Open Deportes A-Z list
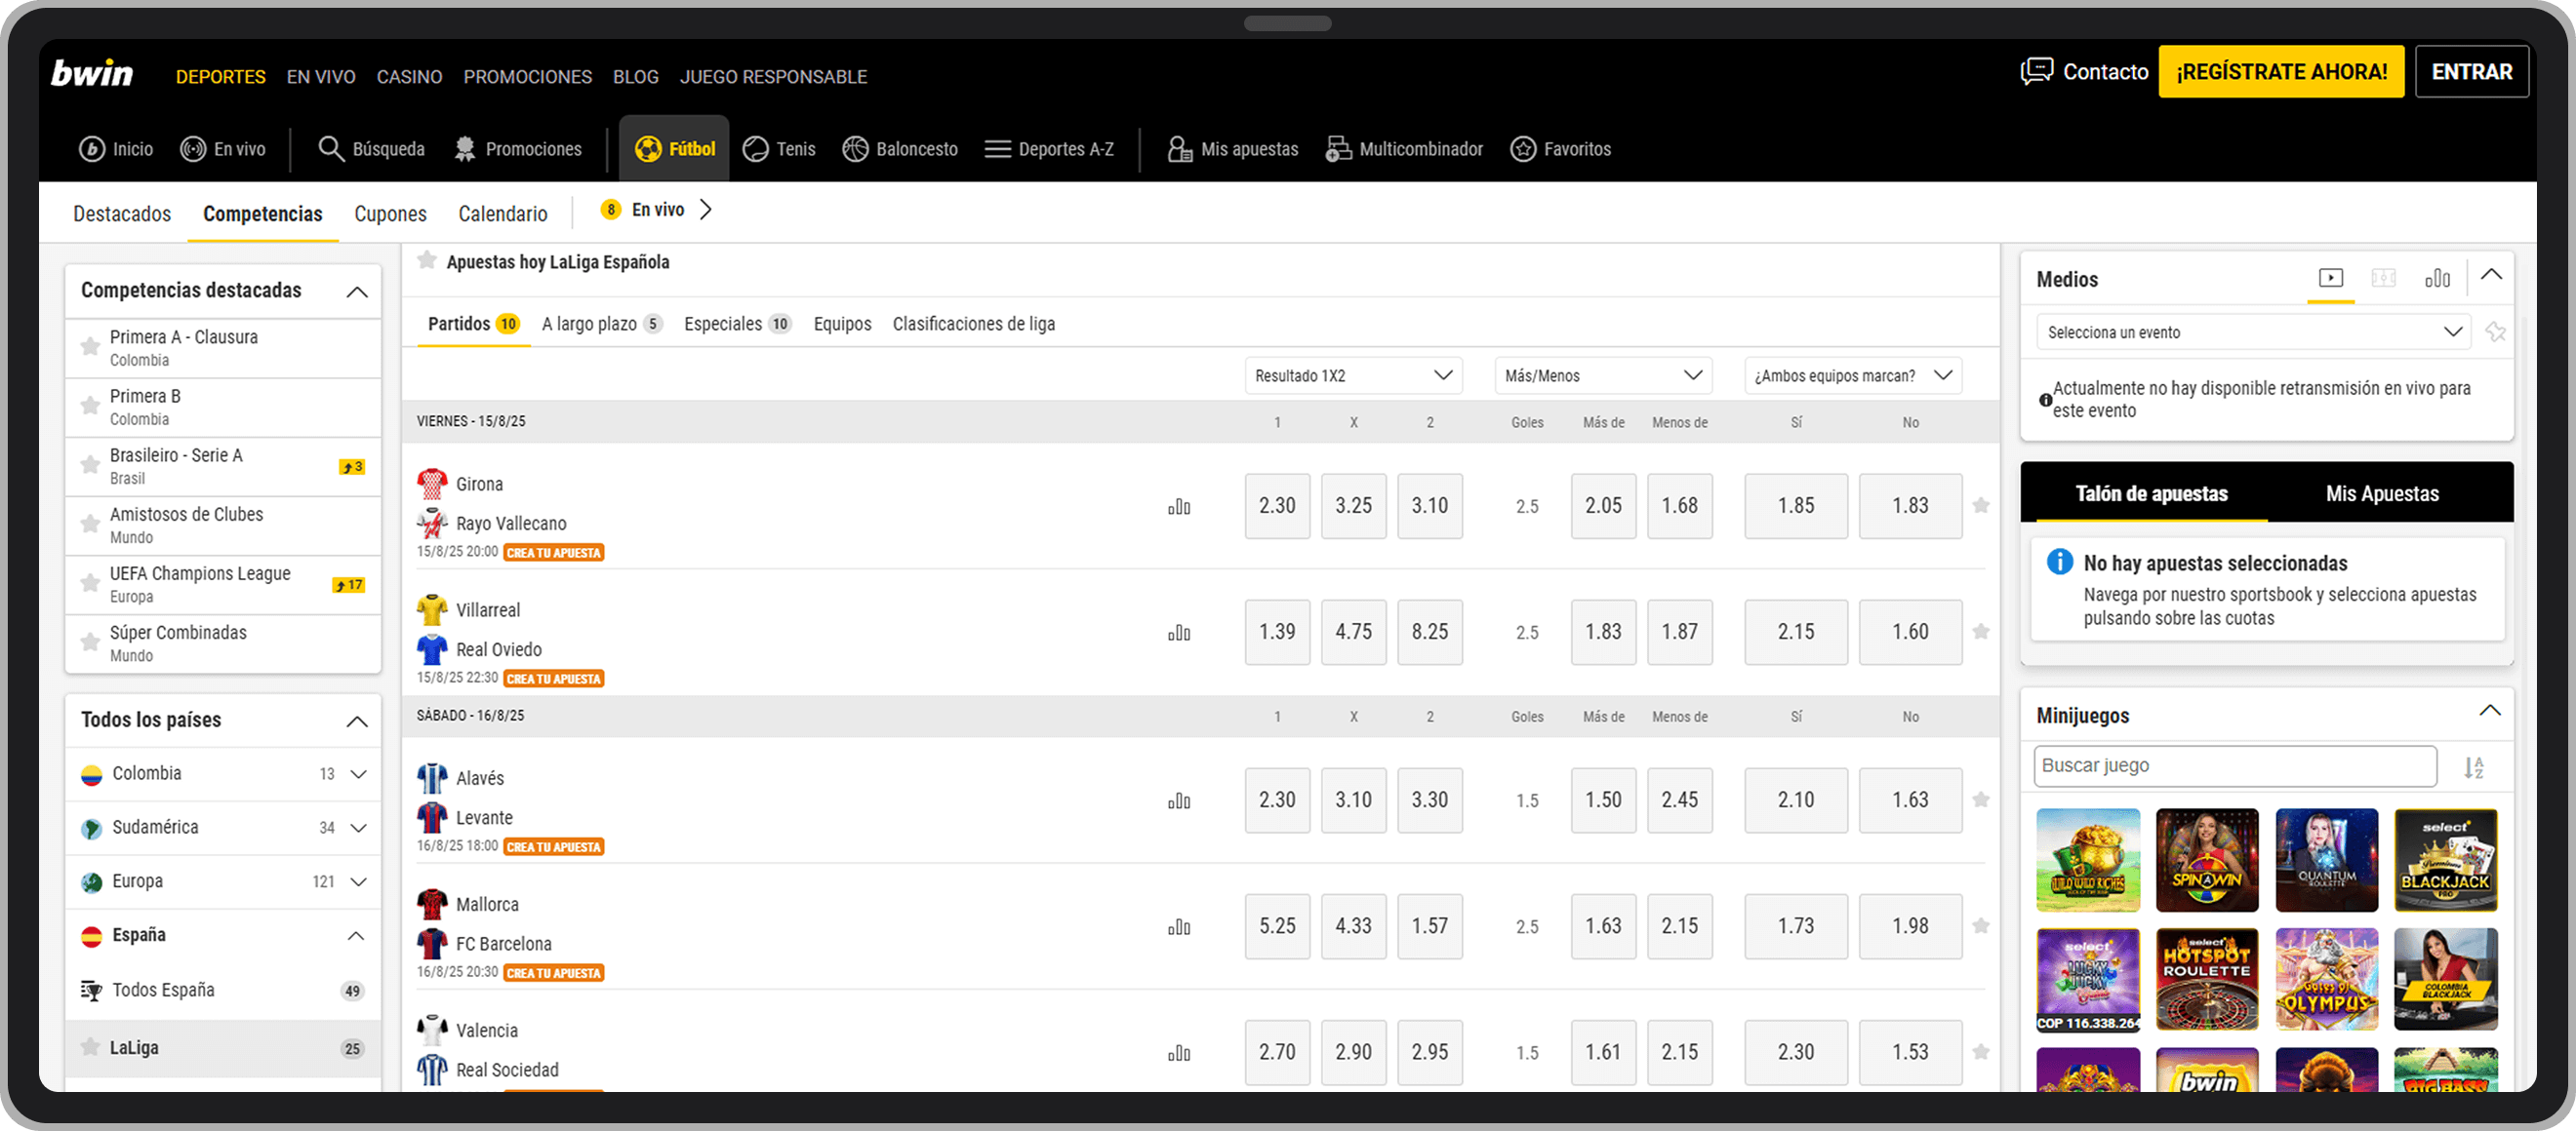2576x1131 pixels. pyautogui.click(x=1049, y=149)
